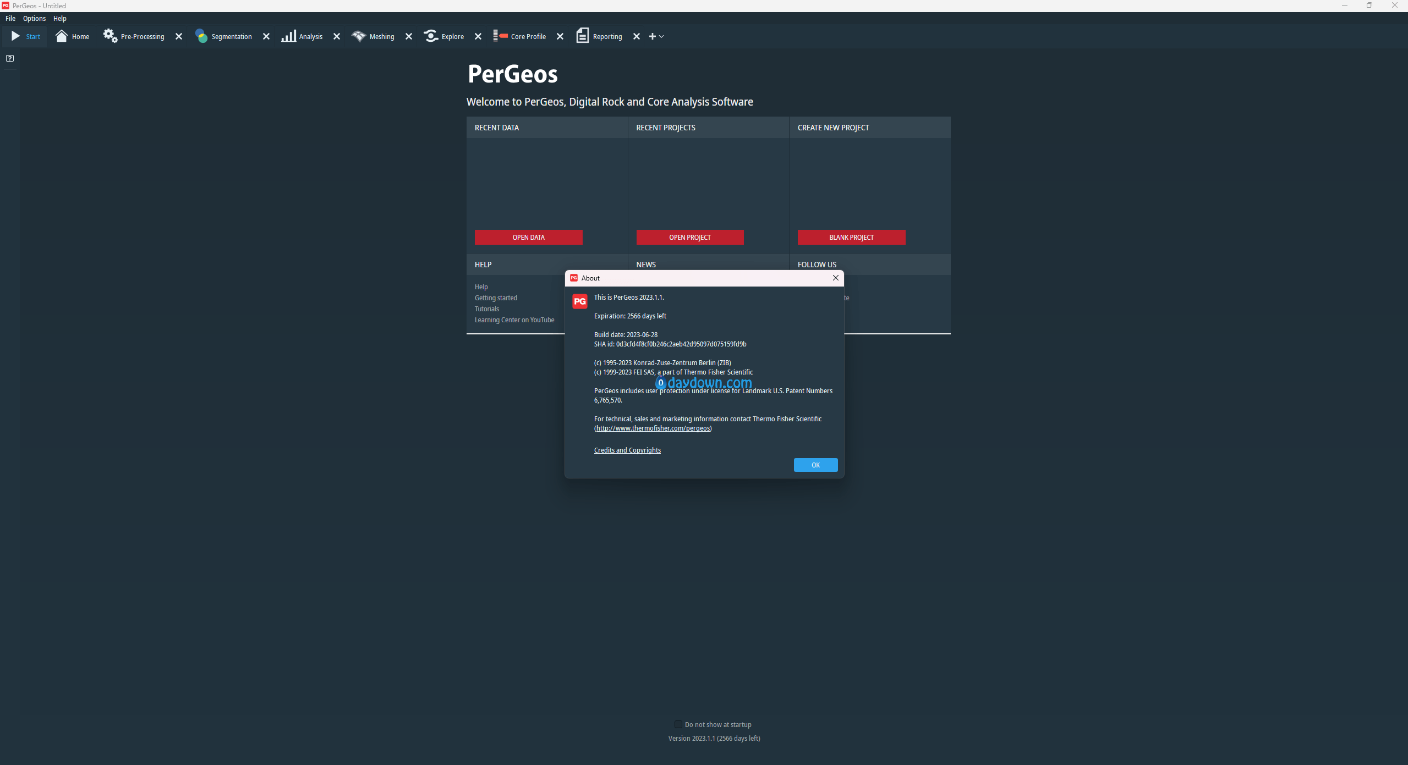Click the Build date 2023-06-28 text
Viewport: 1408px width, 765px height.
626,335
